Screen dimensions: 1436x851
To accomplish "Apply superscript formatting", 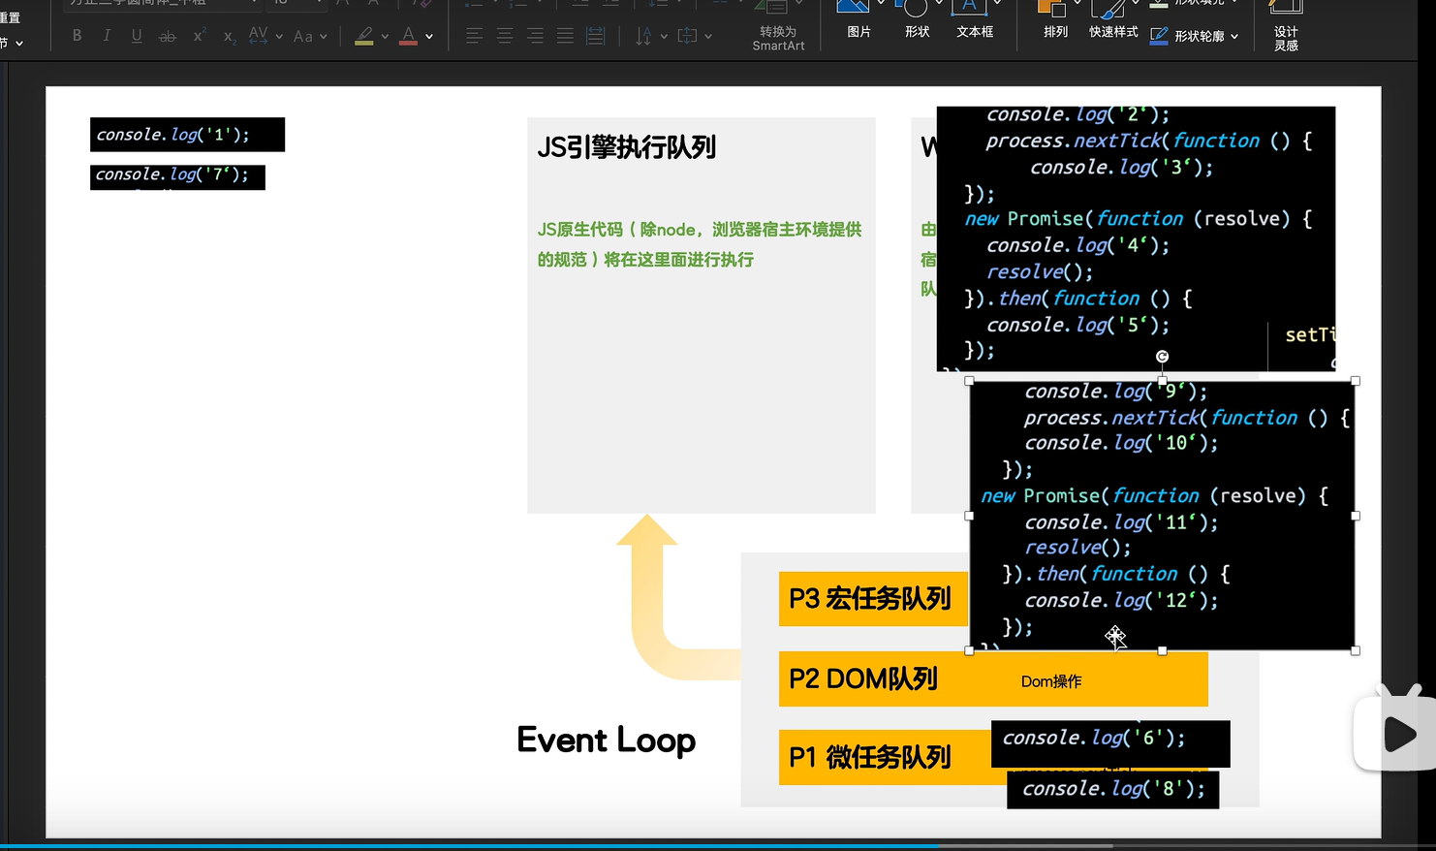I will click(x=199, y=36).
